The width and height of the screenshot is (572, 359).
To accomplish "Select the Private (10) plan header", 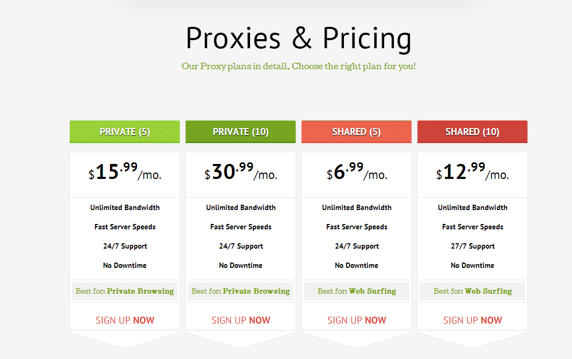I will (241, 132).
